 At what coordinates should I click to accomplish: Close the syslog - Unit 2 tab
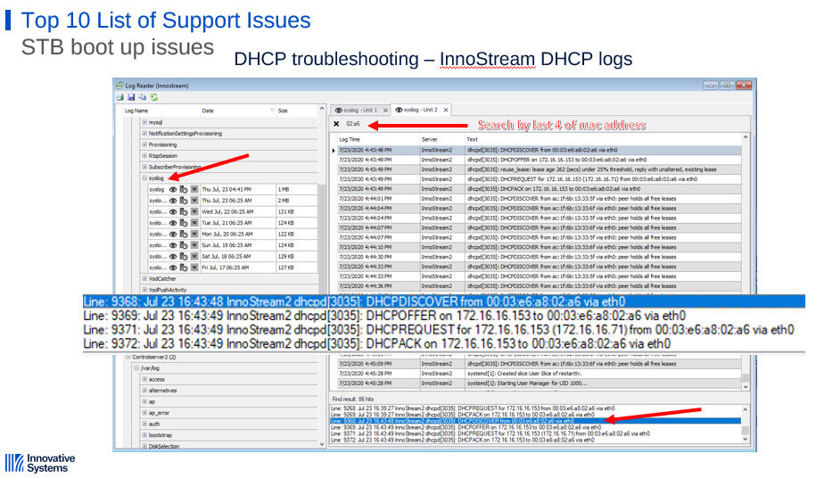446,111
